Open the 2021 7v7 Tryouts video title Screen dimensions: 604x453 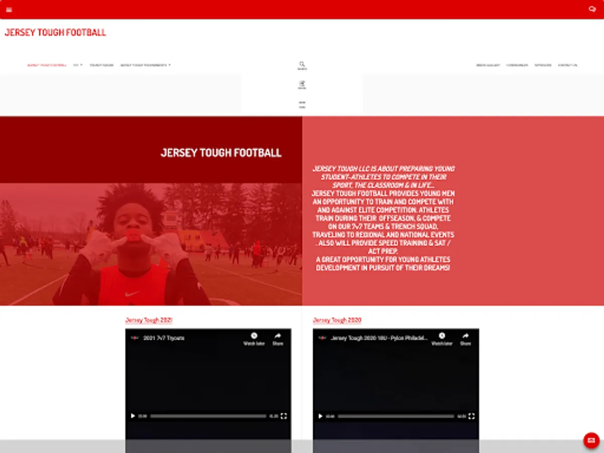(x=164, y=338)
